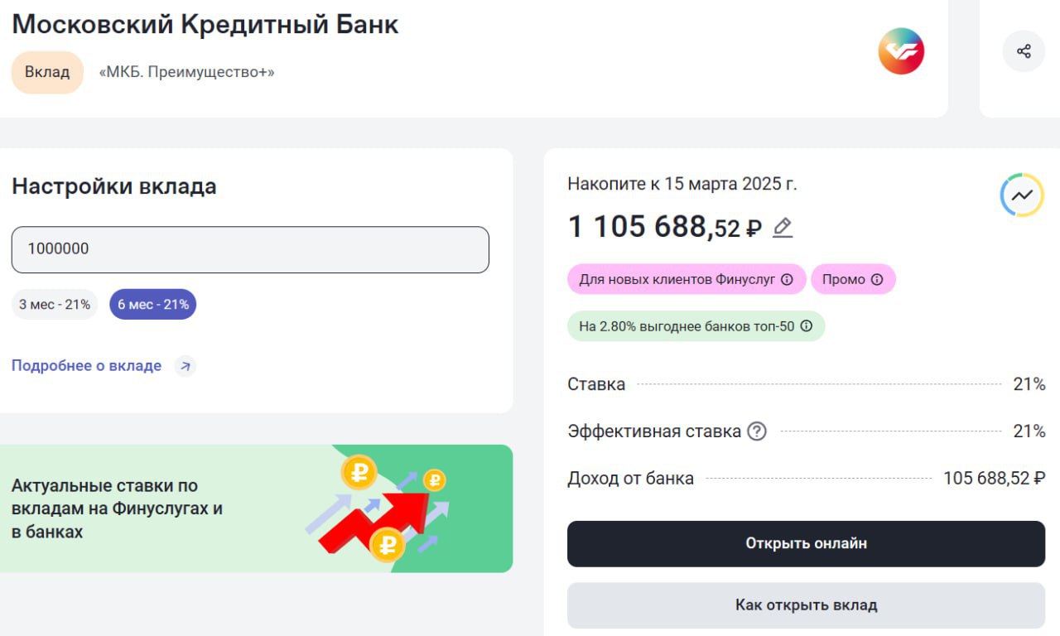This screenshot has width=1060, height=636.
Task: Click the share icon button
Action: pos(1024,51)
